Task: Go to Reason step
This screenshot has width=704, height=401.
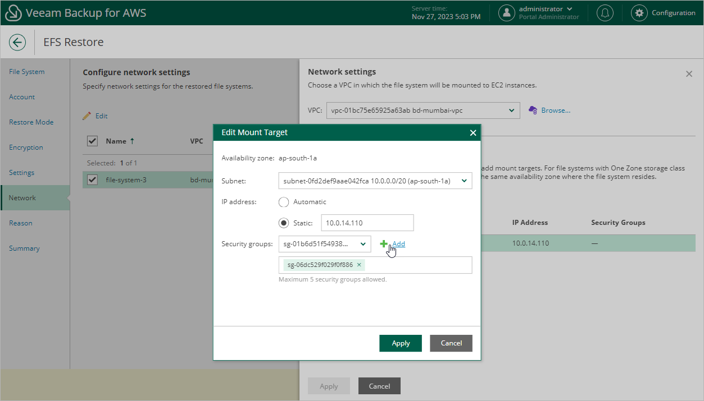Action: pos(21,223)
